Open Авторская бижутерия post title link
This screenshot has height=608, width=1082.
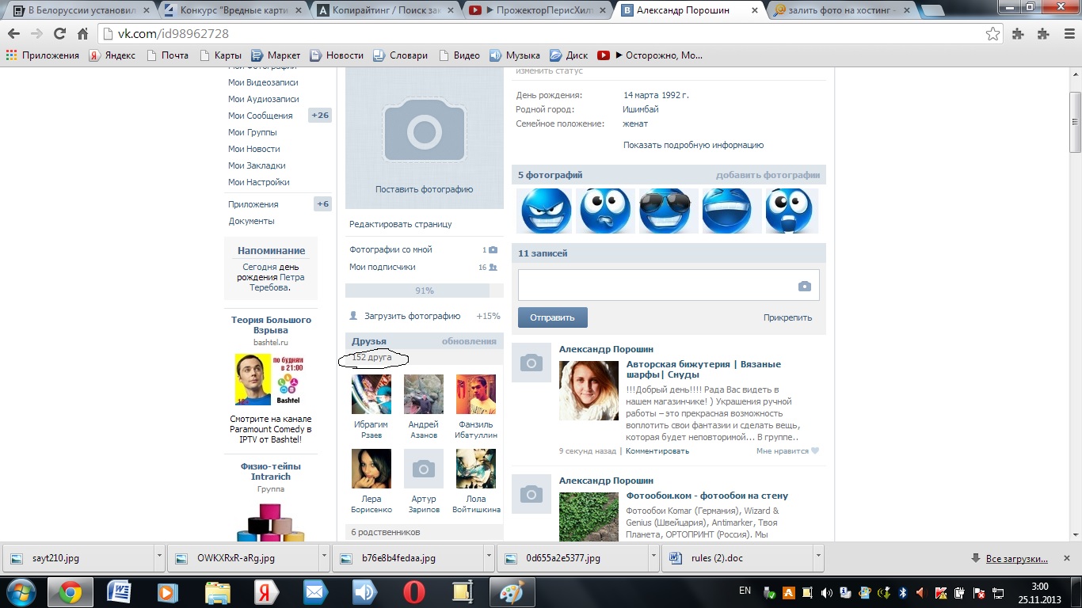[x=703, y=369]
